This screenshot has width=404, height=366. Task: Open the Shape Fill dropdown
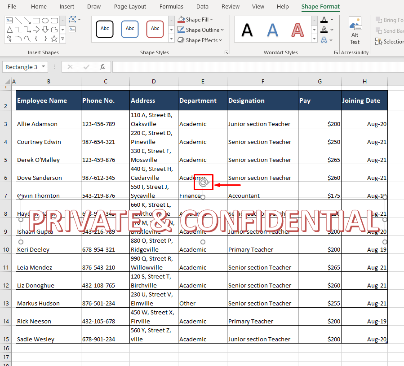pyautogui.click(x=195, y=19)
